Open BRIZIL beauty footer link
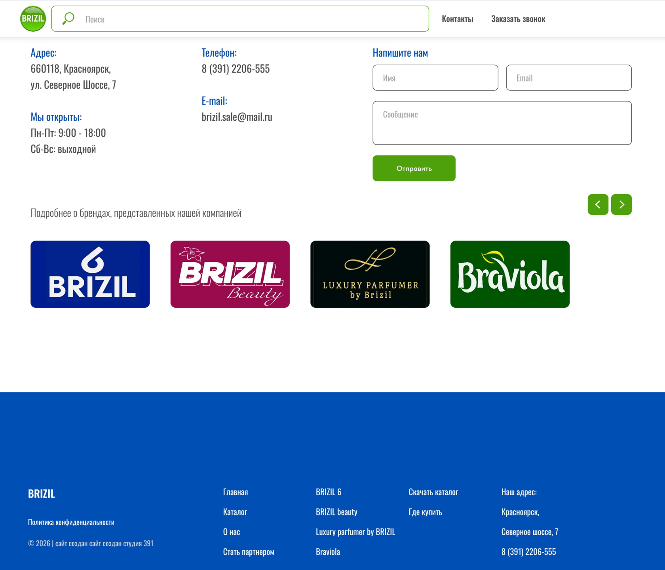Screen dimensions: 665x570 click(336, 512)
